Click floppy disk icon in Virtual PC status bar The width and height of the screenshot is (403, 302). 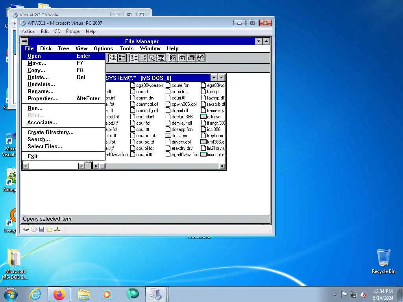[x=42, y=229]
